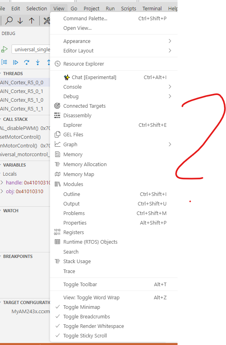Open the Output view
Viewport: 226px width, 345px height.
click(x=114, y=204)
